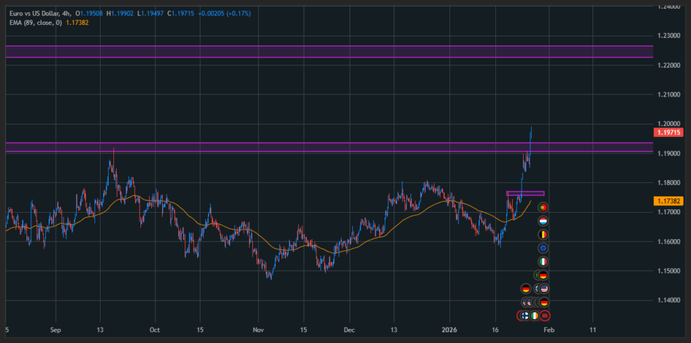This screenshot has width=691, height=343.
Task: Click the Portugal flag economic event icon
Action: point(543,207)
